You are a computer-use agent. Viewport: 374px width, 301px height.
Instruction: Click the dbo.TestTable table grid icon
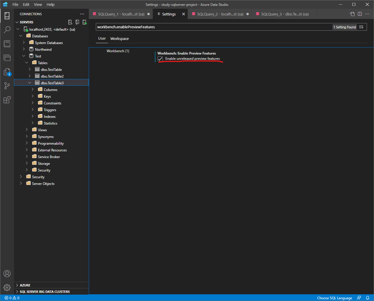pos(37,69)
